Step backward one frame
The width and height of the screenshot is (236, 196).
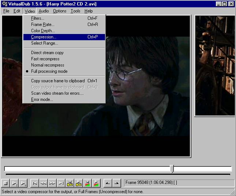coord(44,183)
